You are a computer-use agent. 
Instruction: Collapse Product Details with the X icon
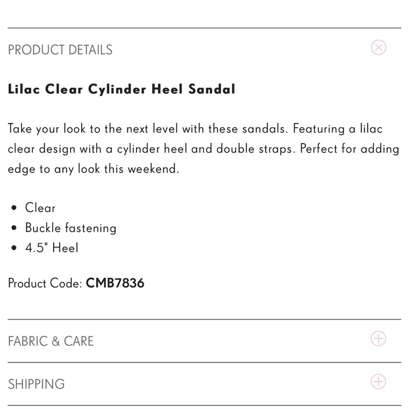(378, 47)
